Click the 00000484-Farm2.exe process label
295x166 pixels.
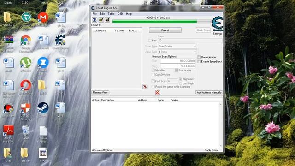(x=158, y=18)
